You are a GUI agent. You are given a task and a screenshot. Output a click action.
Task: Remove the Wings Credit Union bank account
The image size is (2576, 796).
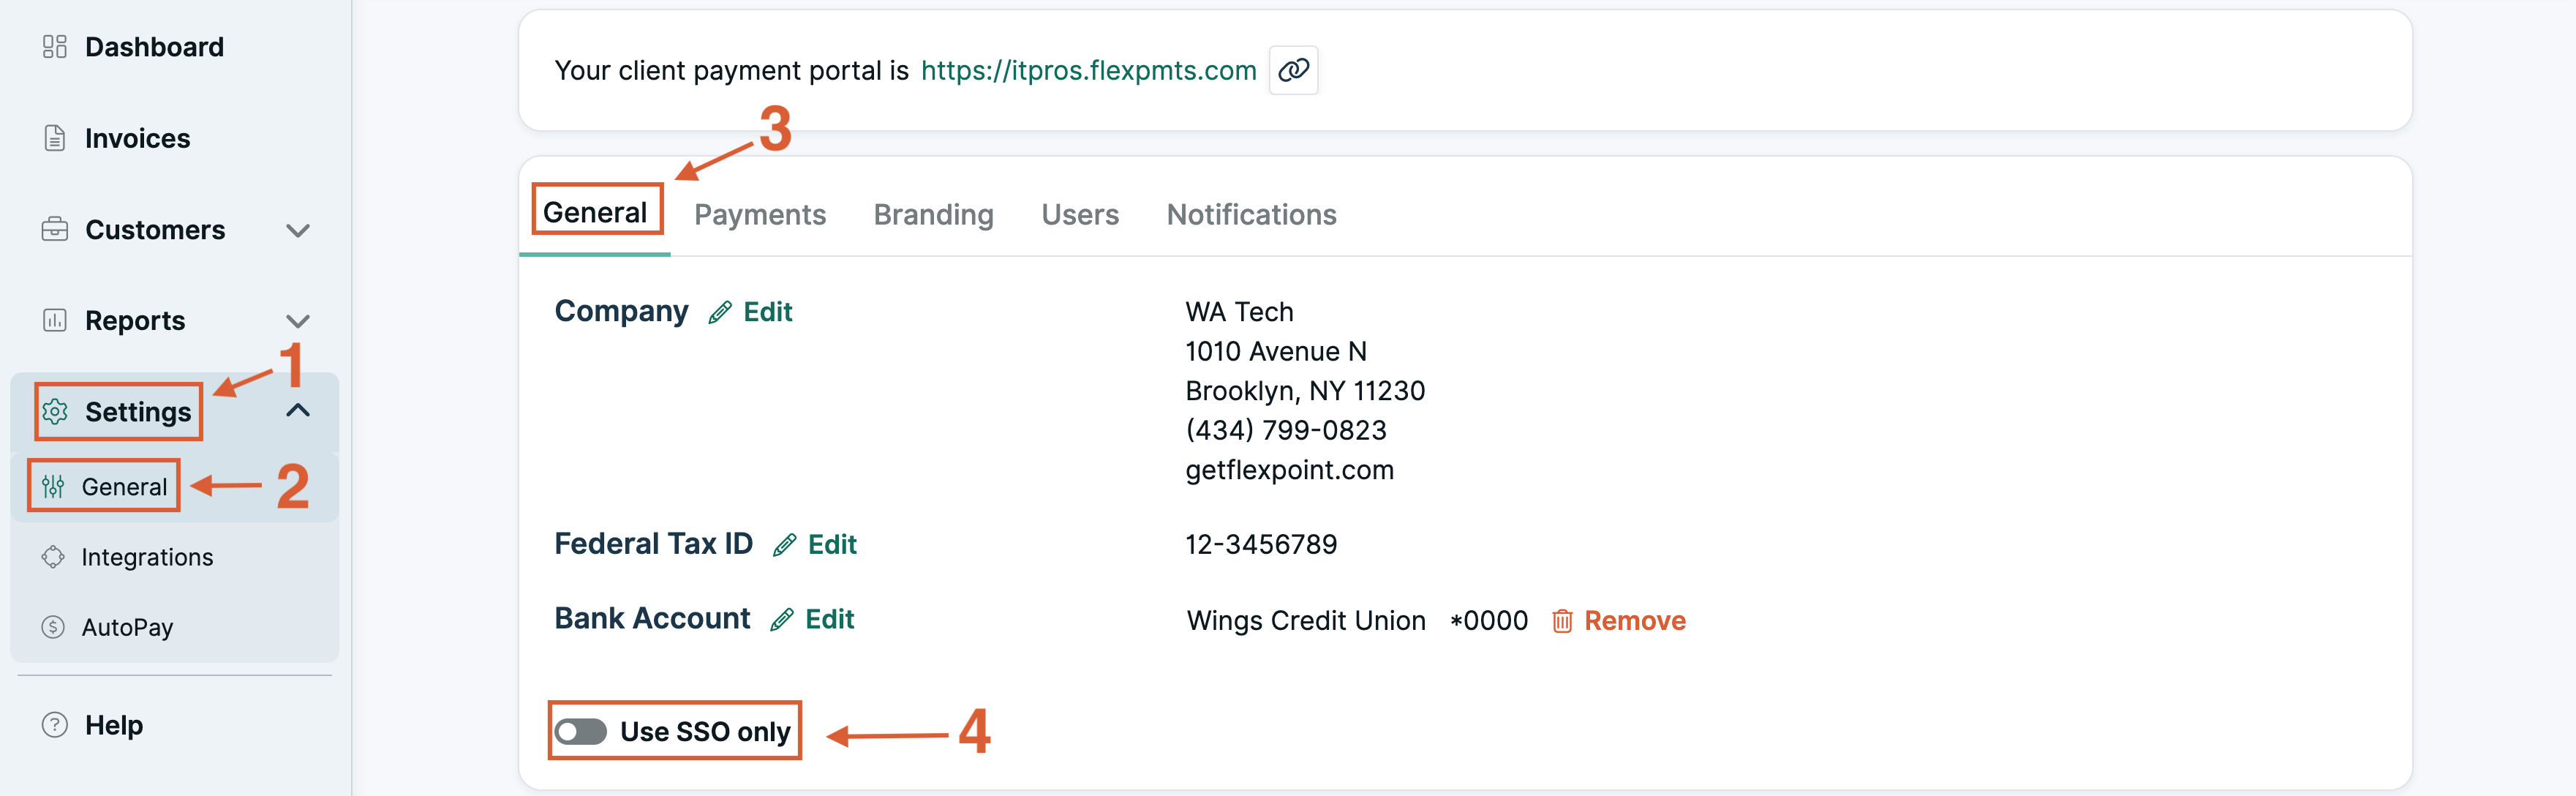pos(1635,620)
